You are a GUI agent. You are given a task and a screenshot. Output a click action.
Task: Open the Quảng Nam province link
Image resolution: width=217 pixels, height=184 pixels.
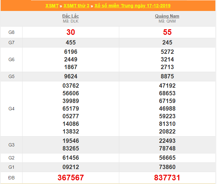167,16
